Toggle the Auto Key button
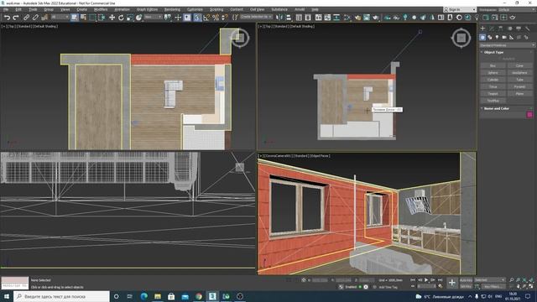The width and height of the screenshot is (537, 302). (x=467, y=280)
